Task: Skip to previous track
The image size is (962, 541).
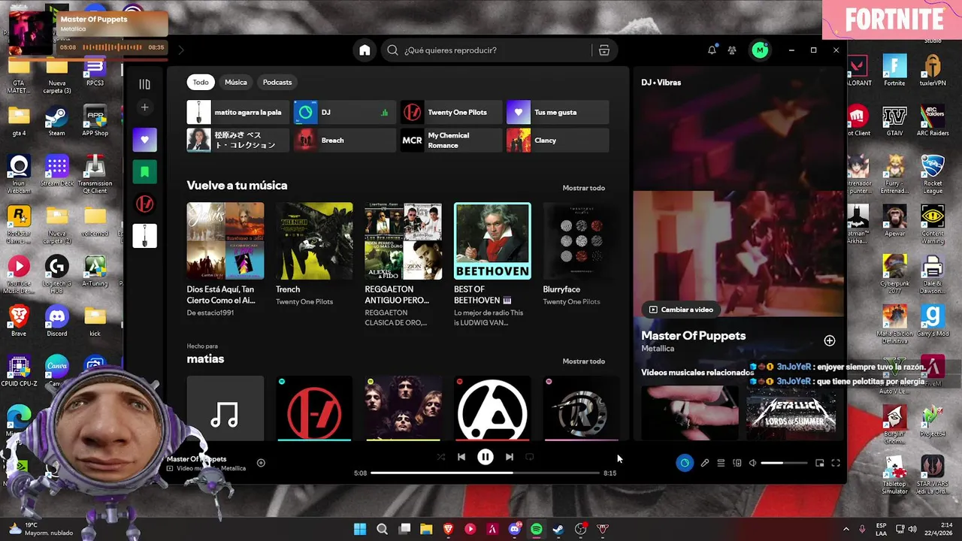Action: coord(461,457)
